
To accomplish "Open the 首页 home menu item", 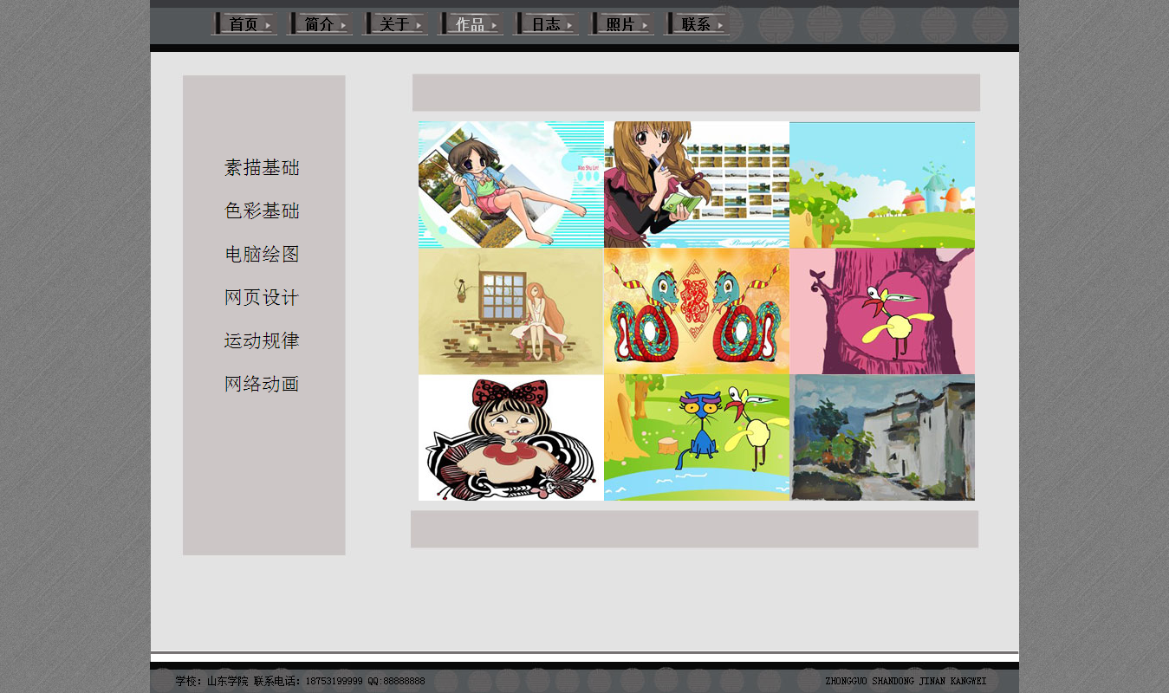I will [x=244, y=24].
